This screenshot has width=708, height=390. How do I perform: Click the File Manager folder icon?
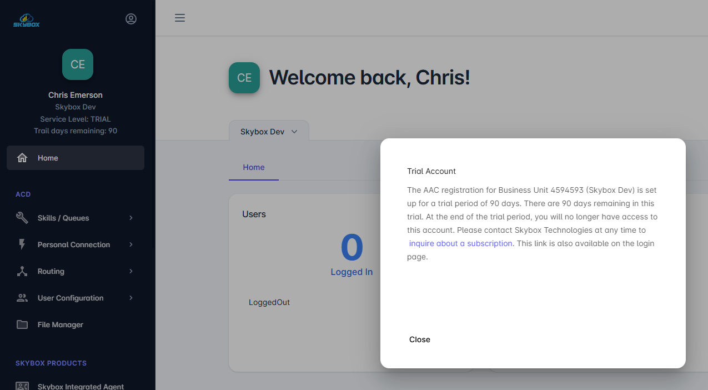(x=22, y=325)
